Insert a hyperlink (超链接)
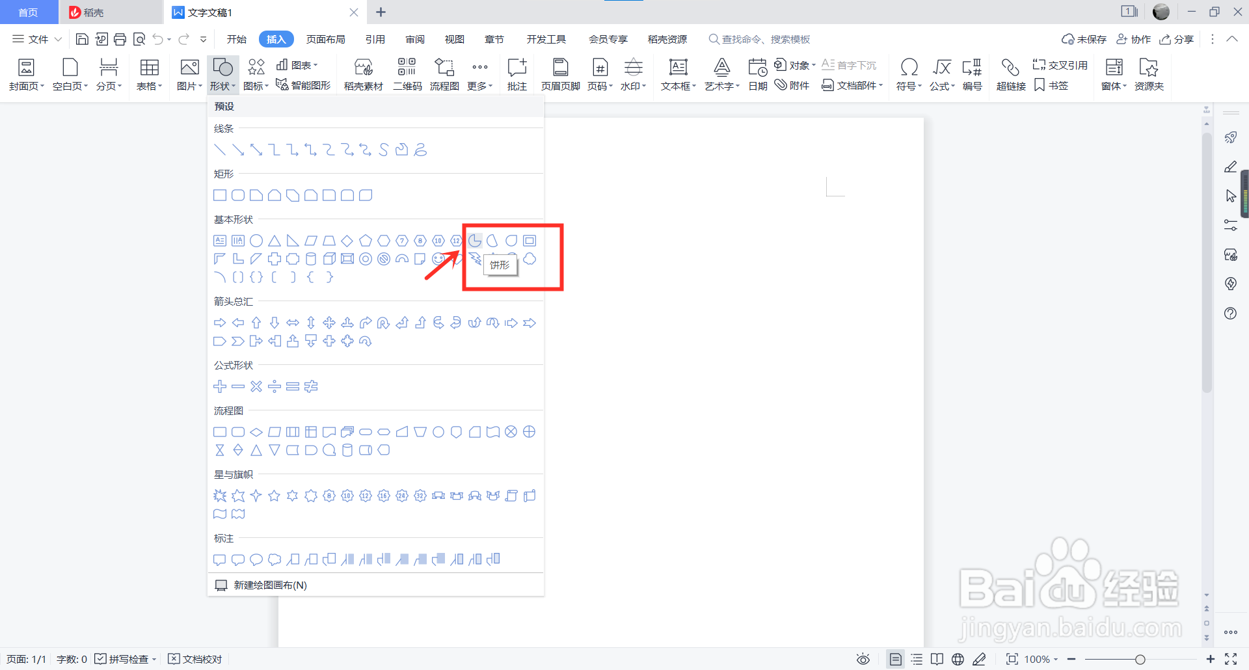The width and height of the screenshot is (1249, 670). tap(1011, 74)
